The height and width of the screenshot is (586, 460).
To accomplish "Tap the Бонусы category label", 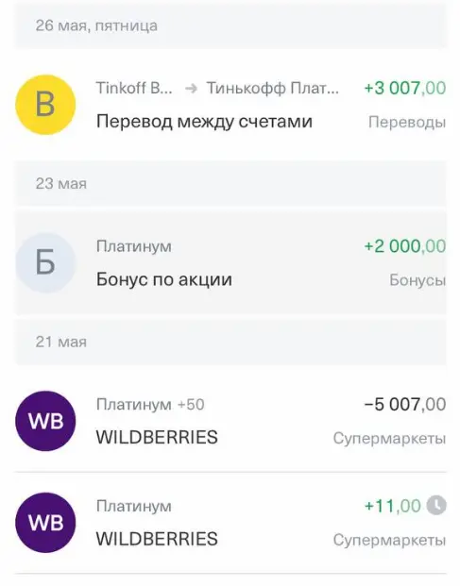I will point(417,280).
